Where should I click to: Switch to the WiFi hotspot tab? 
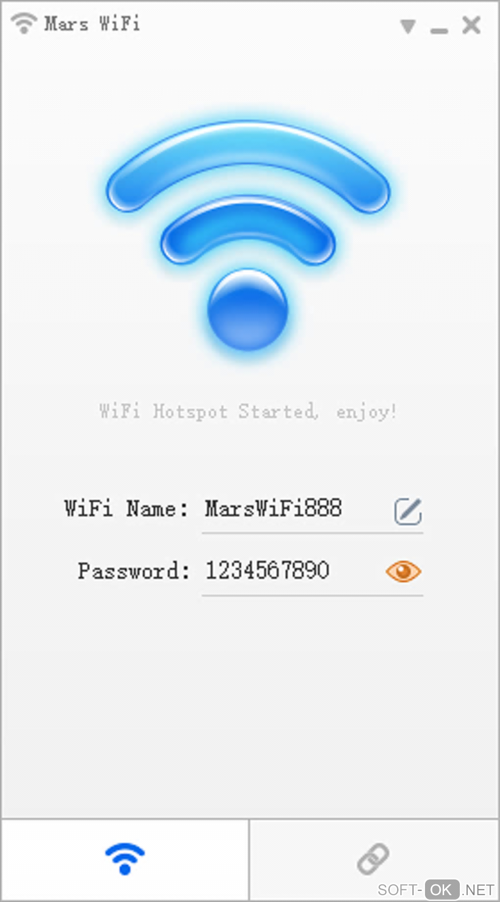[125, 859]
